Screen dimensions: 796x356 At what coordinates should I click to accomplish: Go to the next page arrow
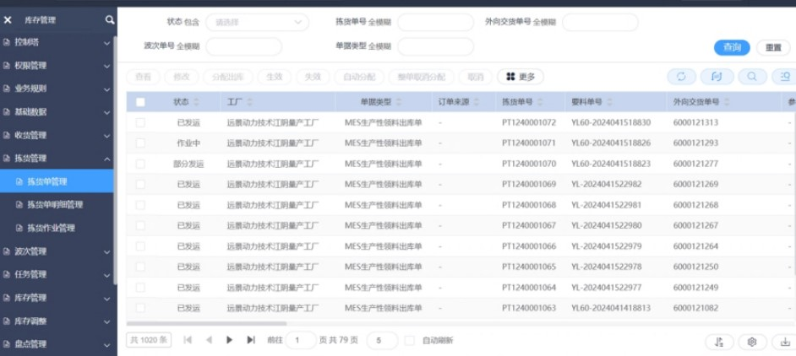coord(229,340)
